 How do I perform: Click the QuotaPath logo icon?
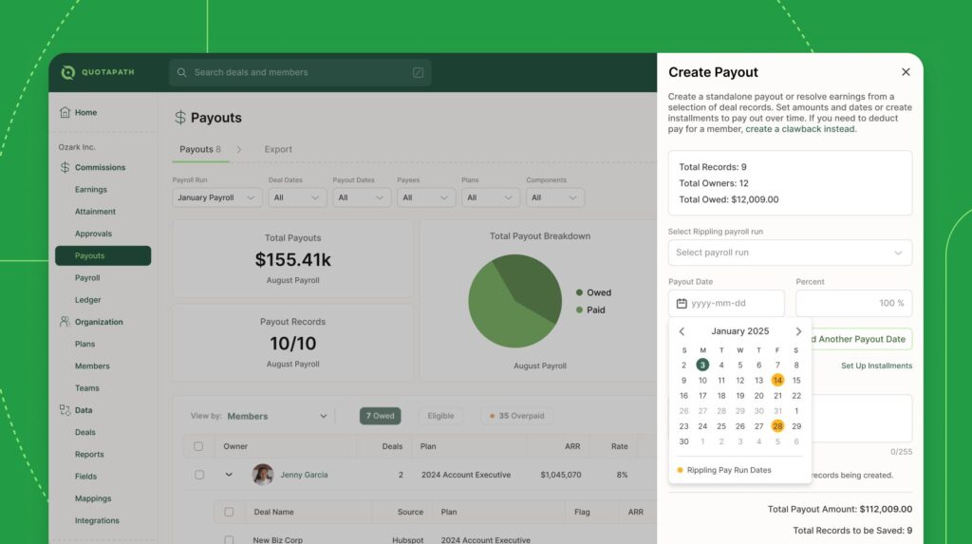tap(67, 72)
